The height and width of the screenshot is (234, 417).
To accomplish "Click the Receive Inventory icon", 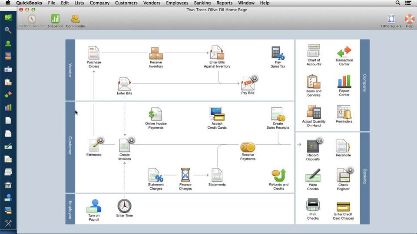I will [156, 53].
